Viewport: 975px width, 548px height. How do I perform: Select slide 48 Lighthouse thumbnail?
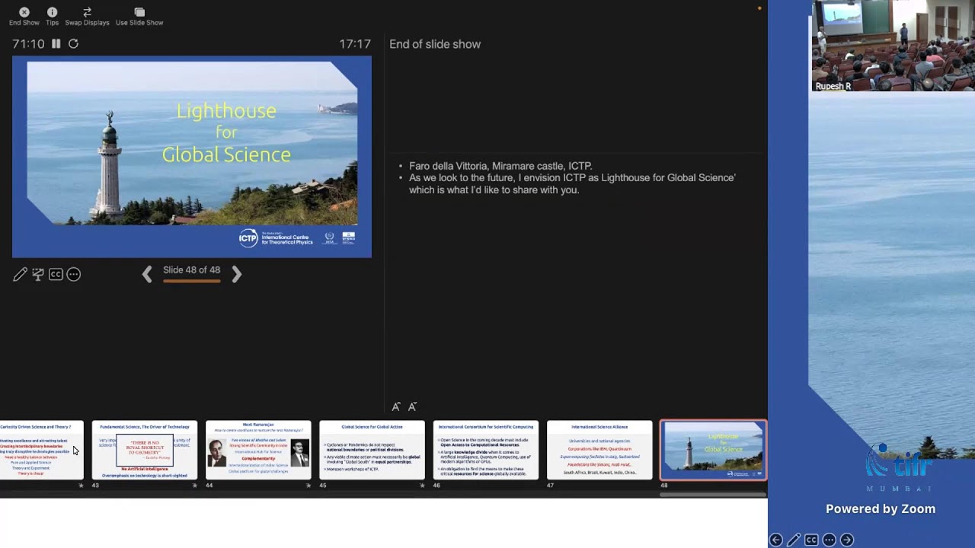pyautogui.click(x=713, y=450)
